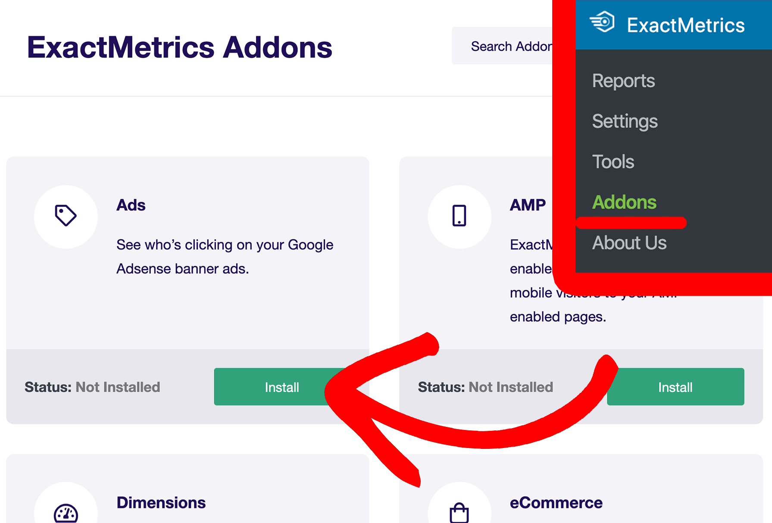Viewport: 772px width, 523px height.
Task: Click the ExactMetrics logo icon
Action: [x=602, y=22]
